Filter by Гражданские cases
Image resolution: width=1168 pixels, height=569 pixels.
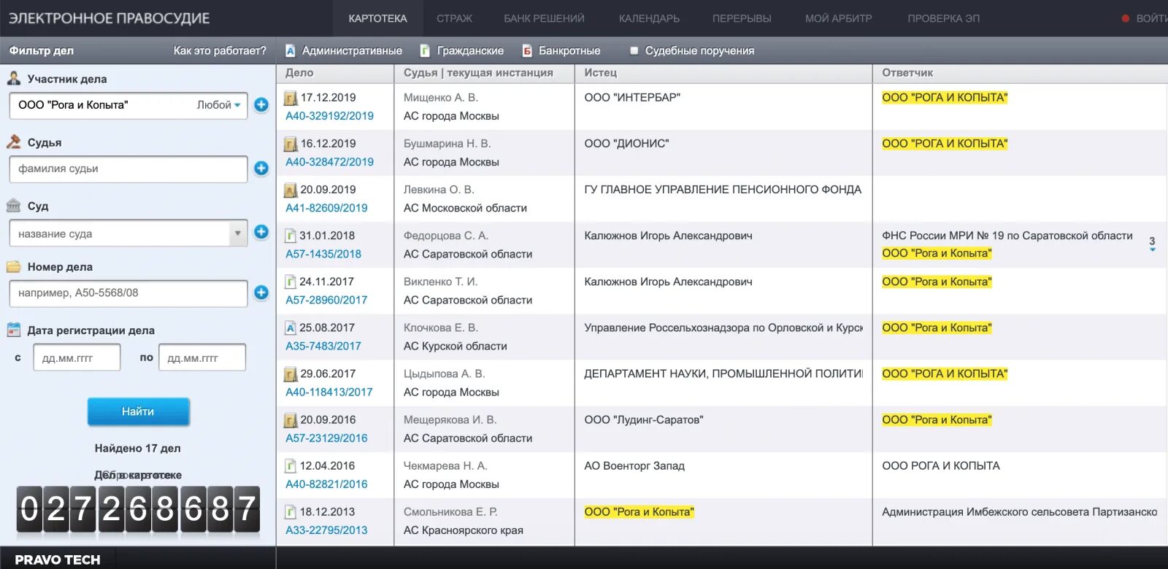coord(462,50)
